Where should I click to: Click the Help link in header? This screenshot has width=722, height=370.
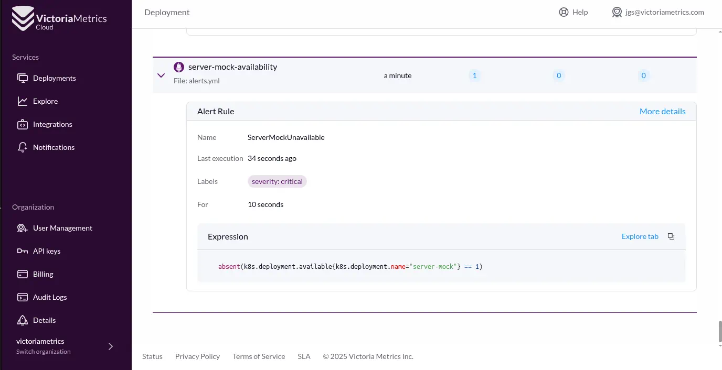click(x=574, y=12)
